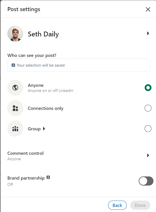This screenshot has width=156, height=212.
Task: Click the 'Your selection will be saved' notice
Action: 79,65
